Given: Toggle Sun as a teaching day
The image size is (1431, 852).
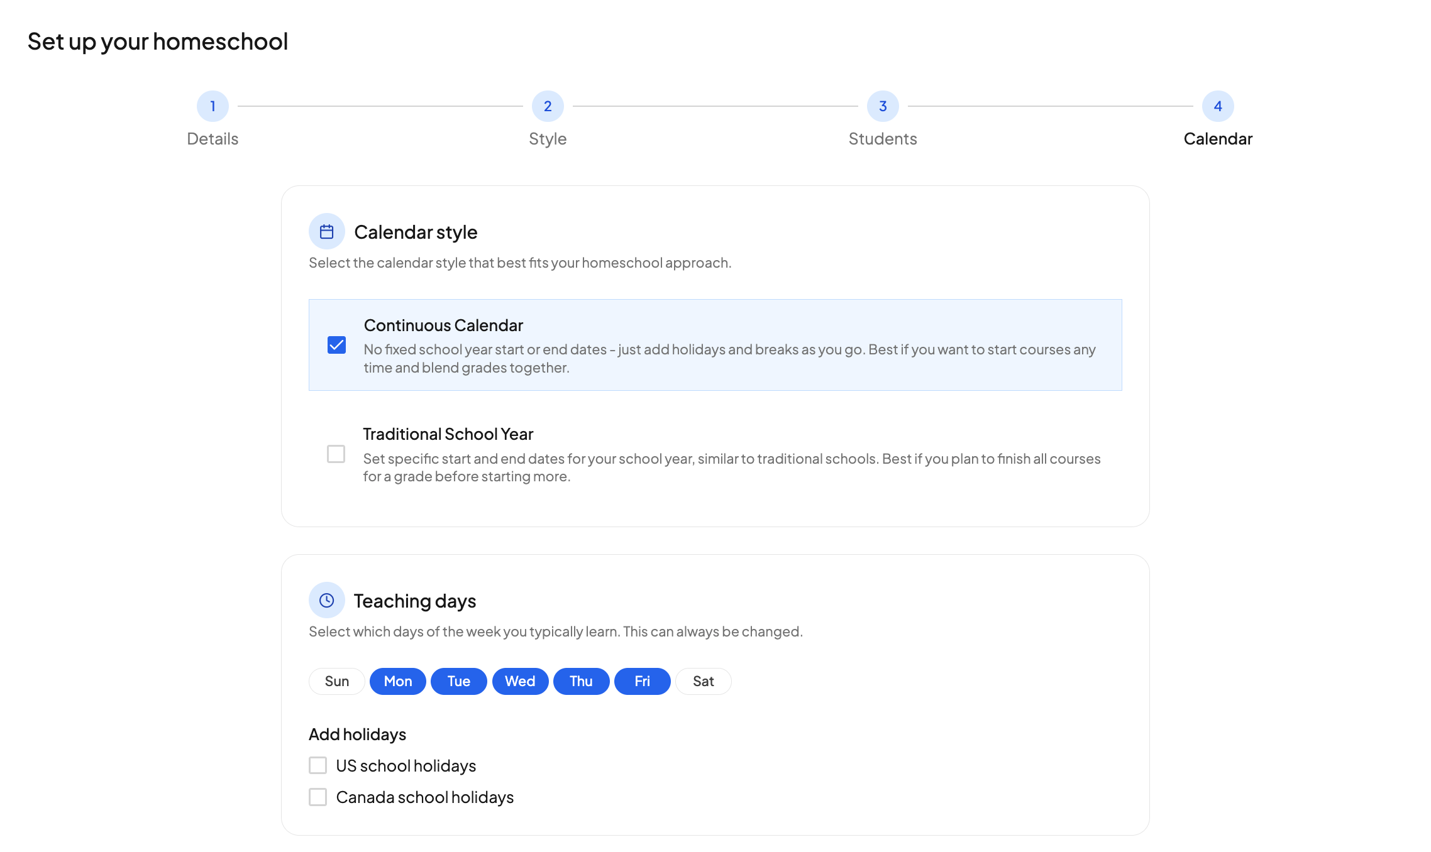Looking at the screenshot, I should [337, 681].
